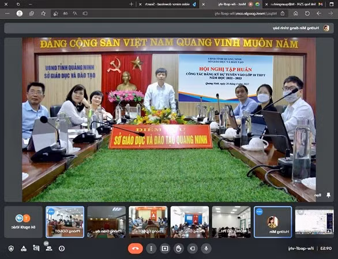Image resolution: width=338 pixels, height=259 pixels.
Task: Close the link hop 25/4 Gmail tab
Action: tap(266, 4)
